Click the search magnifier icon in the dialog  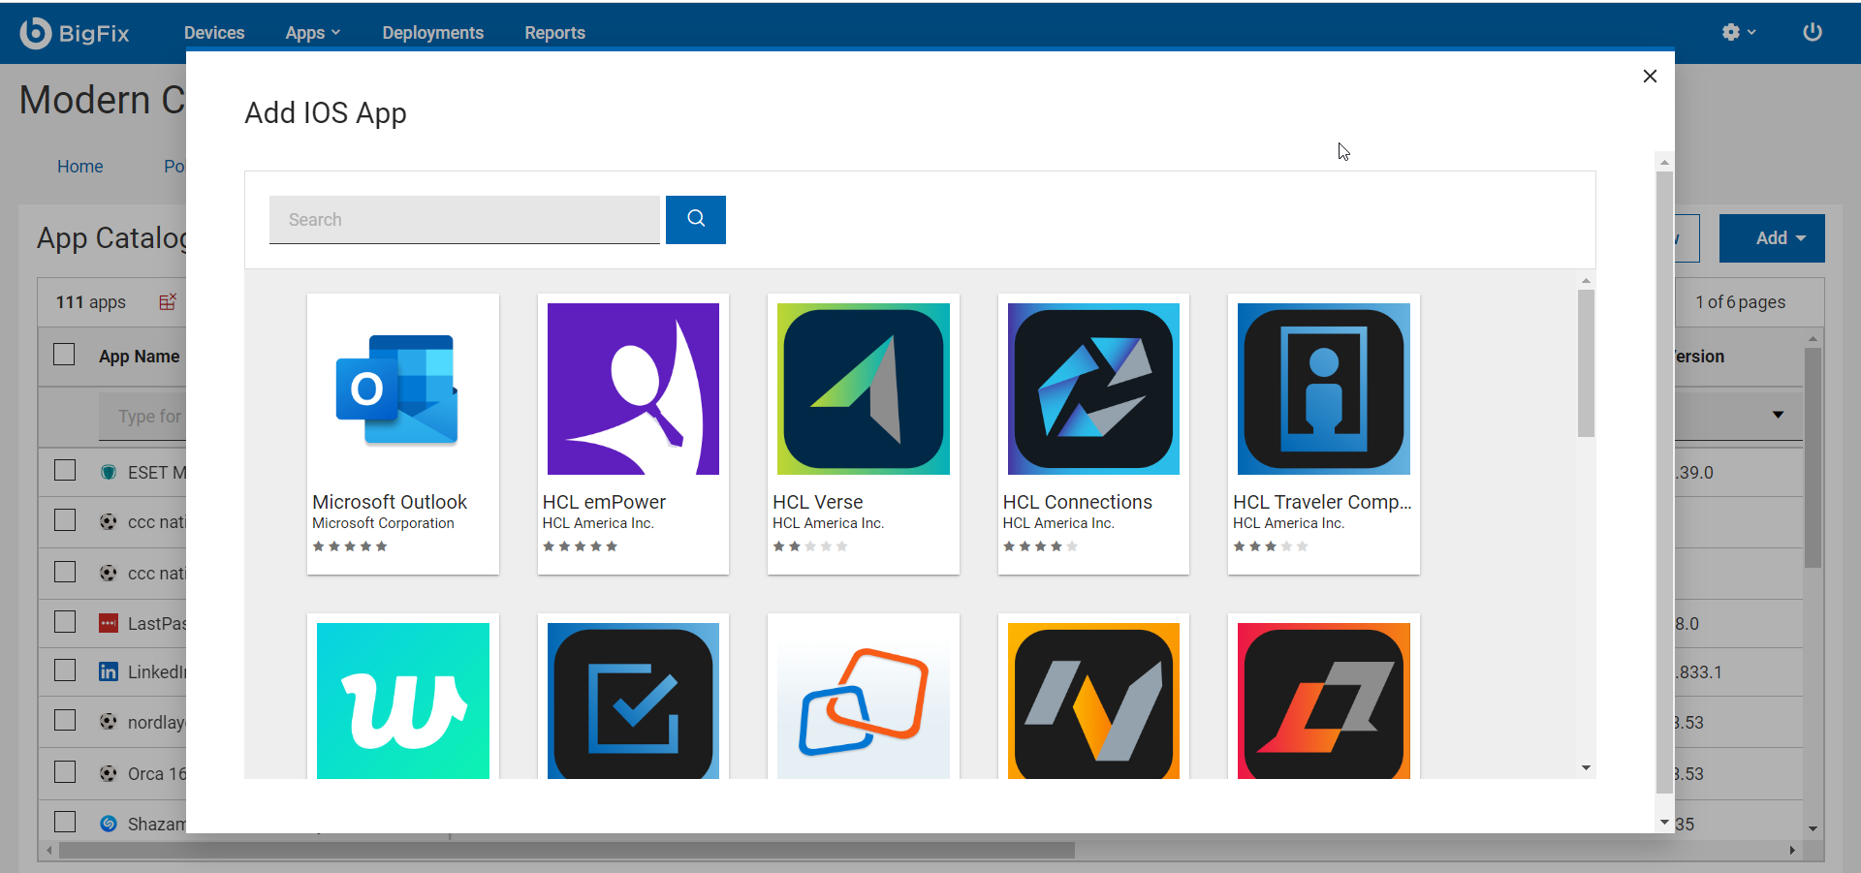point(695,220)
